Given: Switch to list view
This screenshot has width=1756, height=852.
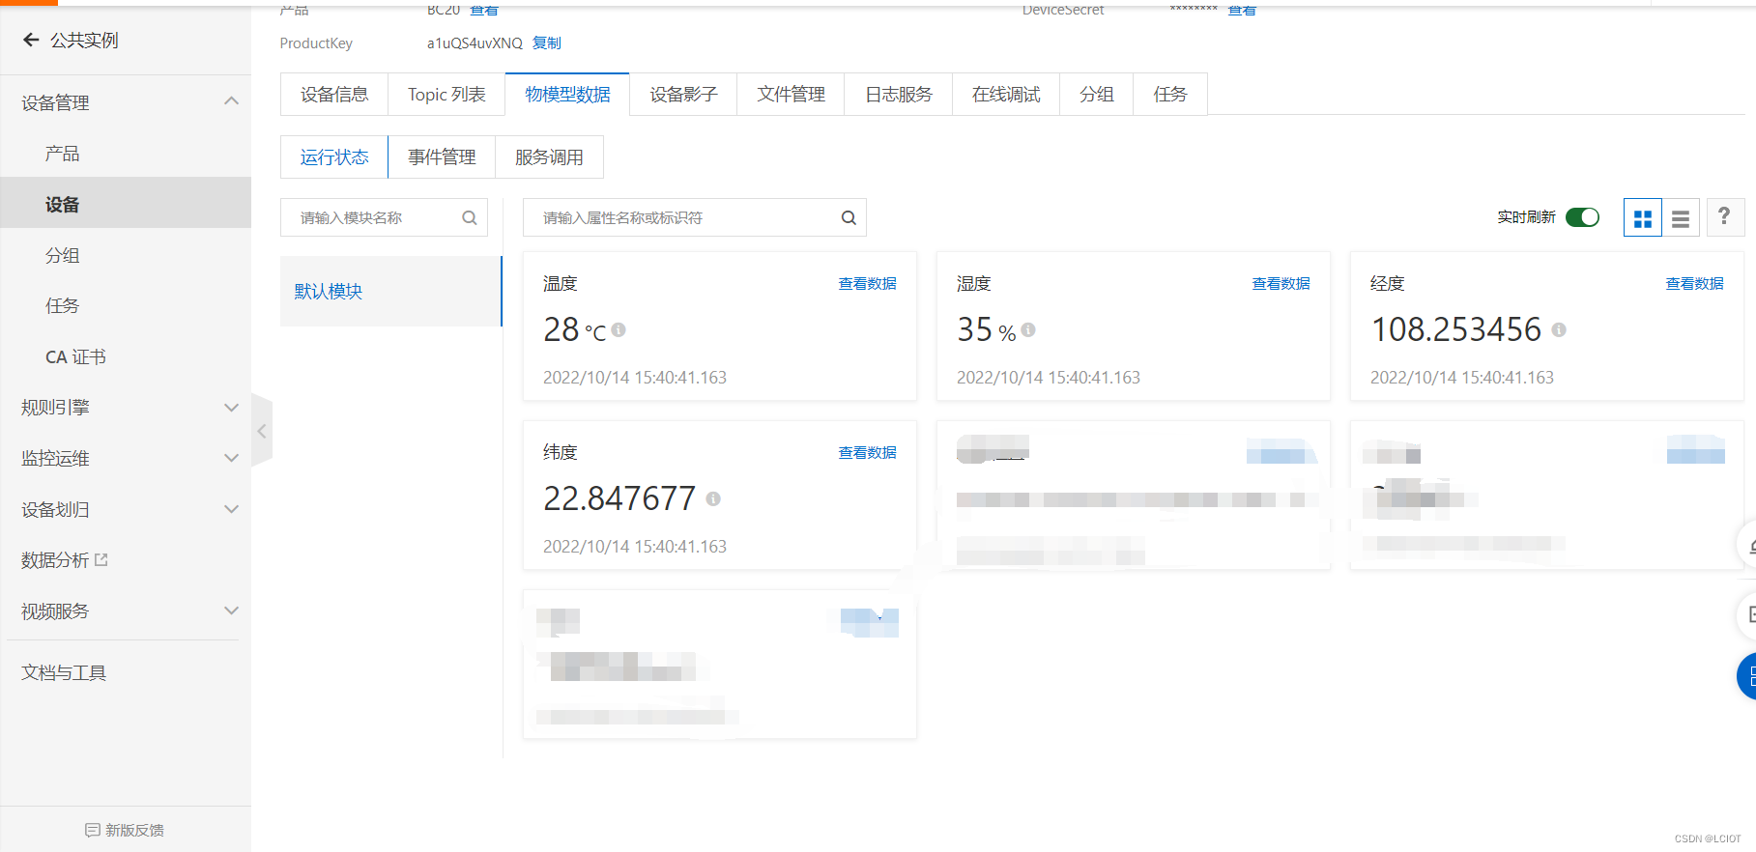Looking at the screenshot, I should 1681,218.
